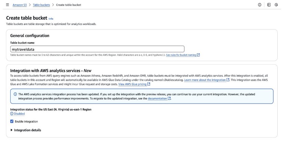This screenshot has width=290, height=144.
Task: Open the hamburger navigation menu
Action: tap(8, 5)
